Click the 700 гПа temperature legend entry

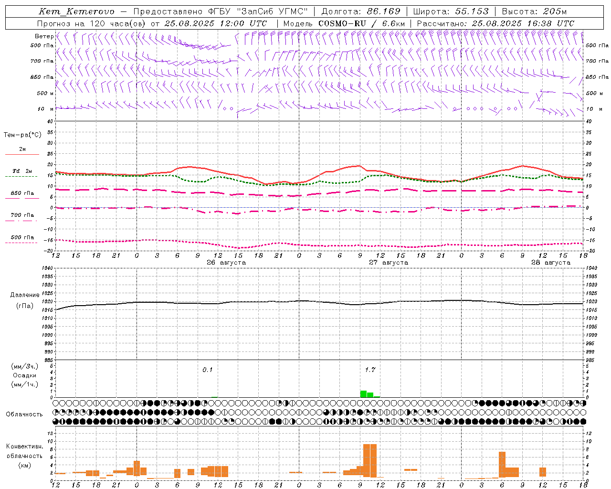[x=22, y=215]
